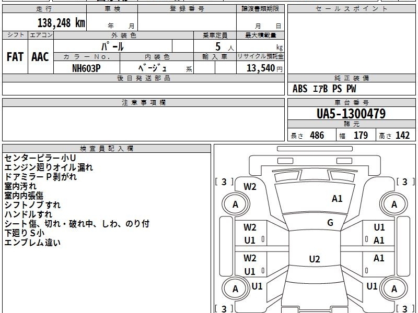Viewport: 418px width, 313px height.
Task: Click the lower-right wheel circle marked A
Action: click(394, 288)
